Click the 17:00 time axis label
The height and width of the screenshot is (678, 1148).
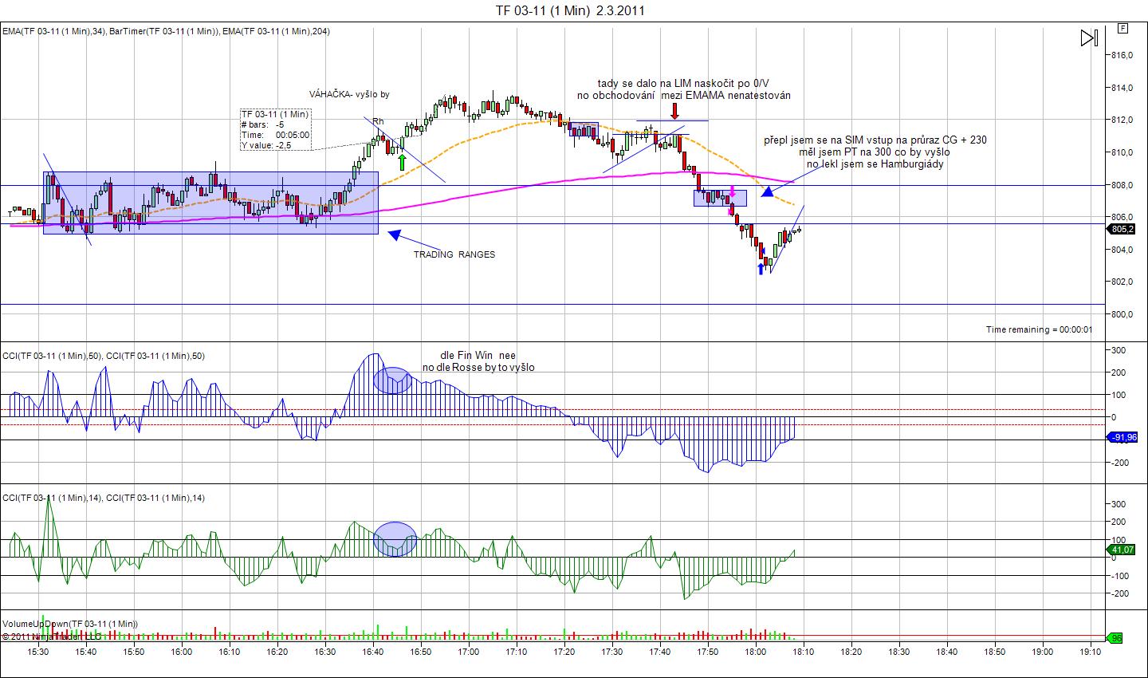[469, 652]
